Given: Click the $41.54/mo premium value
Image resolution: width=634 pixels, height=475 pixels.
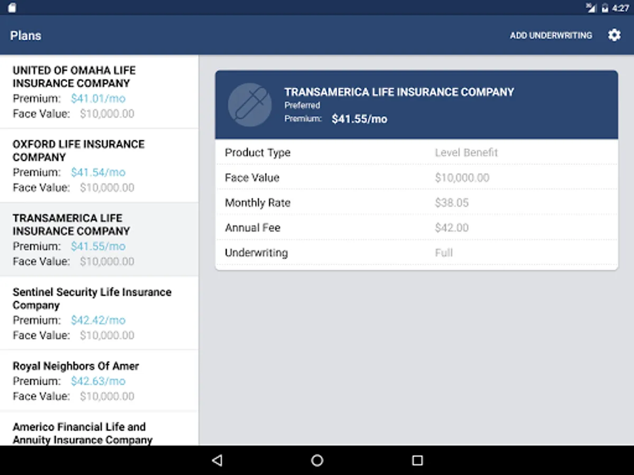Looking at the screenshot, I should click(98, 172).
